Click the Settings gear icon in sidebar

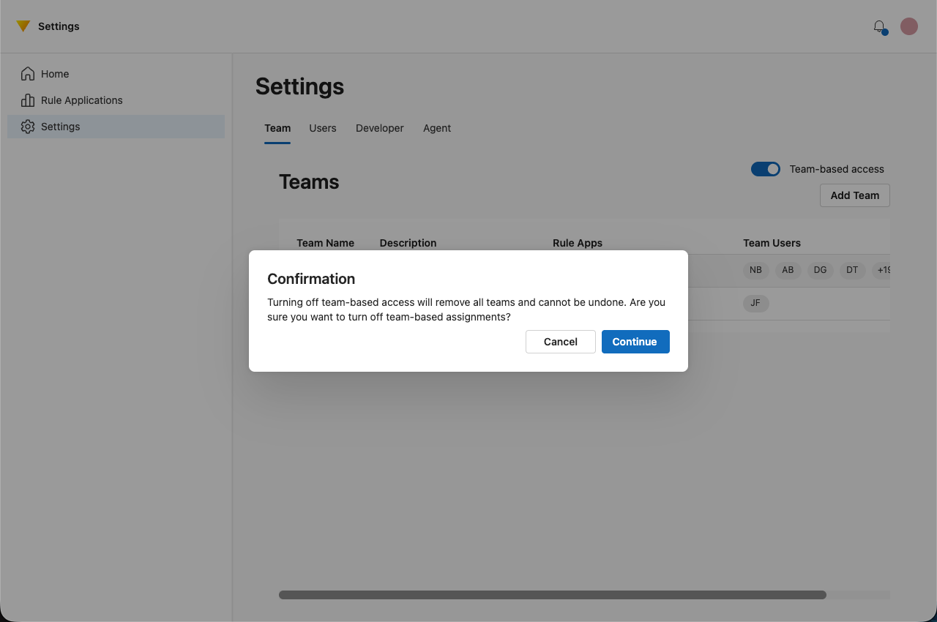(x=27, y=126)
